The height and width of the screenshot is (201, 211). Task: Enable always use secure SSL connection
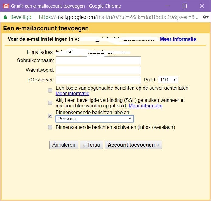pos(50,103)
